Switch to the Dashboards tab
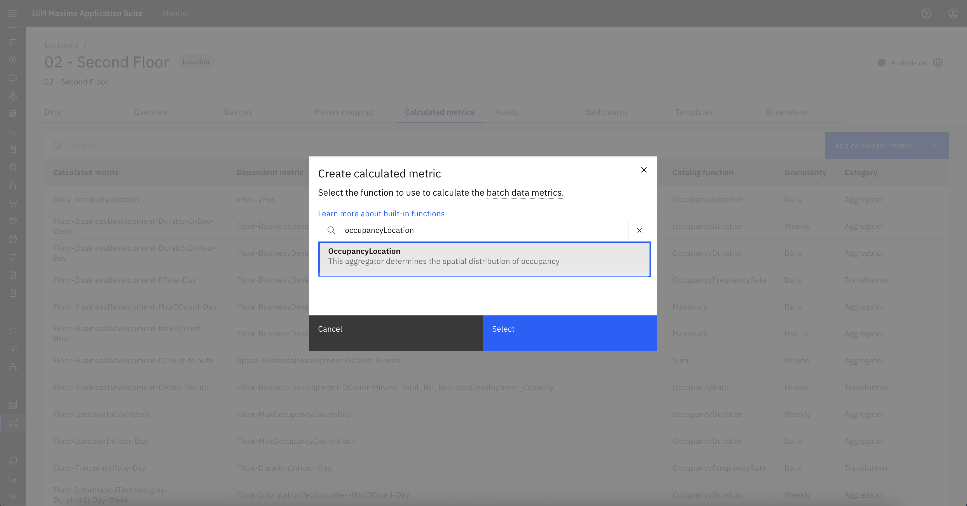 point(606,112)
